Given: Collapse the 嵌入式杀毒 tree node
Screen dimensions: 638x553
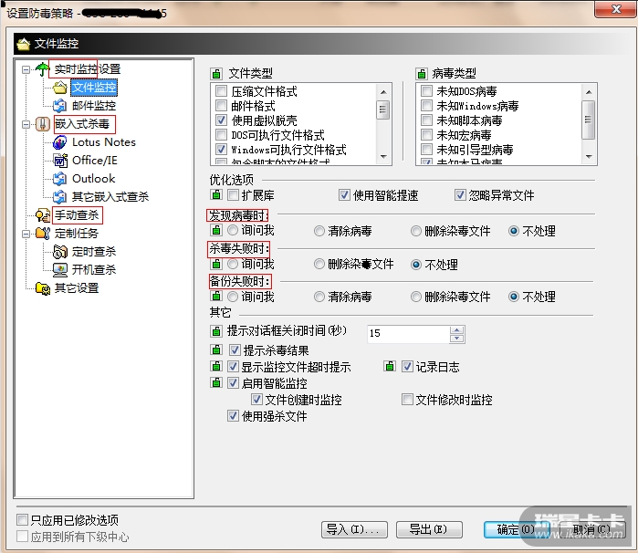Looking at the screenshot, I should click(x=26, y=124).
